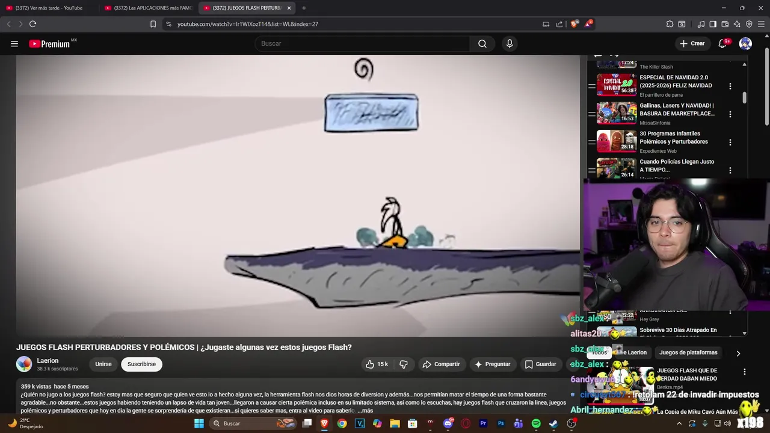770x433 pixels.
Task: Subscribe with the Suscribirse button
Action: coord(141,364)
